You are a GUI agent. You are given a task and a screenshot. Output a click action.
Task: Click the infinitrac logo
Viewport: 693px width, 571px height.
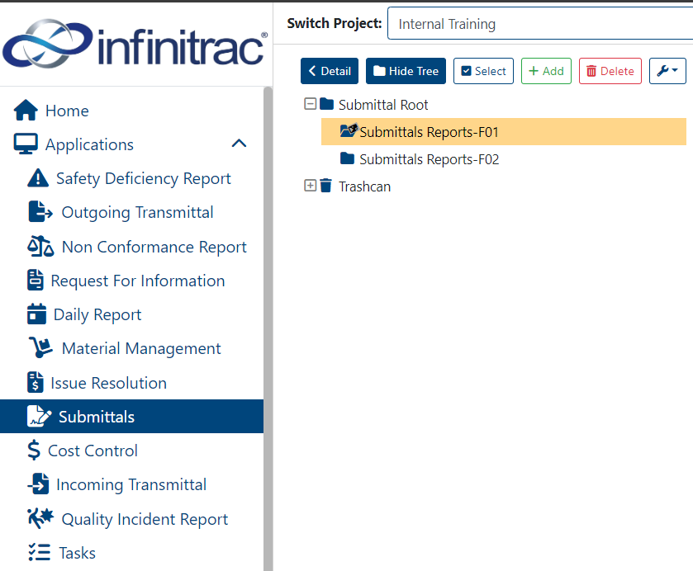click(x=135, y=43)
